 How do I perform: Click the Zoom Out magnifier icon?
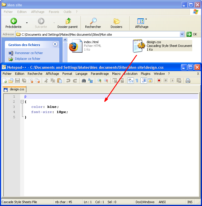coord(106,81)
